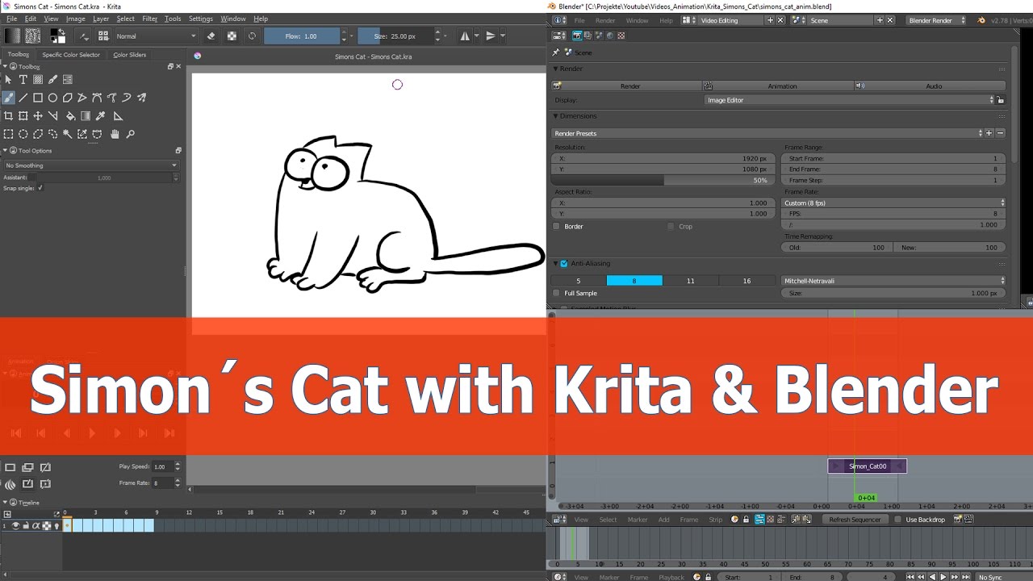Viewport: 1033px width, 581px height.
Task: Enable Full Sample checkbox in Blender
Action: [x=556, y=293]
